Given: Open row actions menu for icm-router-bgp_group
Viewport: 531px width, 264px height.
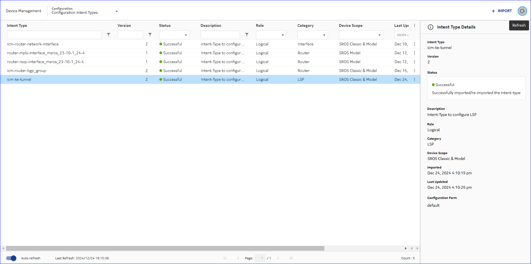Looking at the screenshot, I should 414,71.
